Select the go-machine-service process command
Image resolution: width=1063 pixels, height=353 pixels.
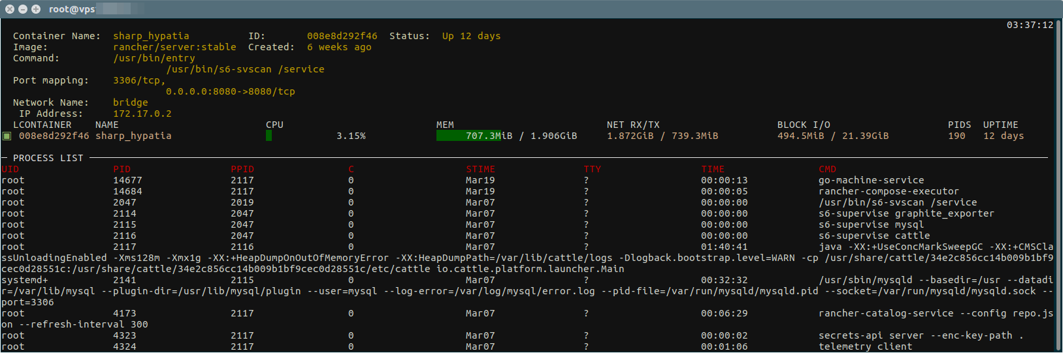[871, 180]
